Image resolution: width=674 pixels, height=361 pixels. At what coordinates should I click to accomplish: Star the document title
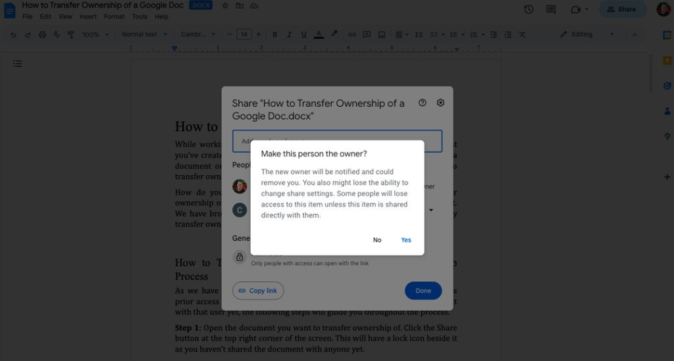(x=225, y=6)
